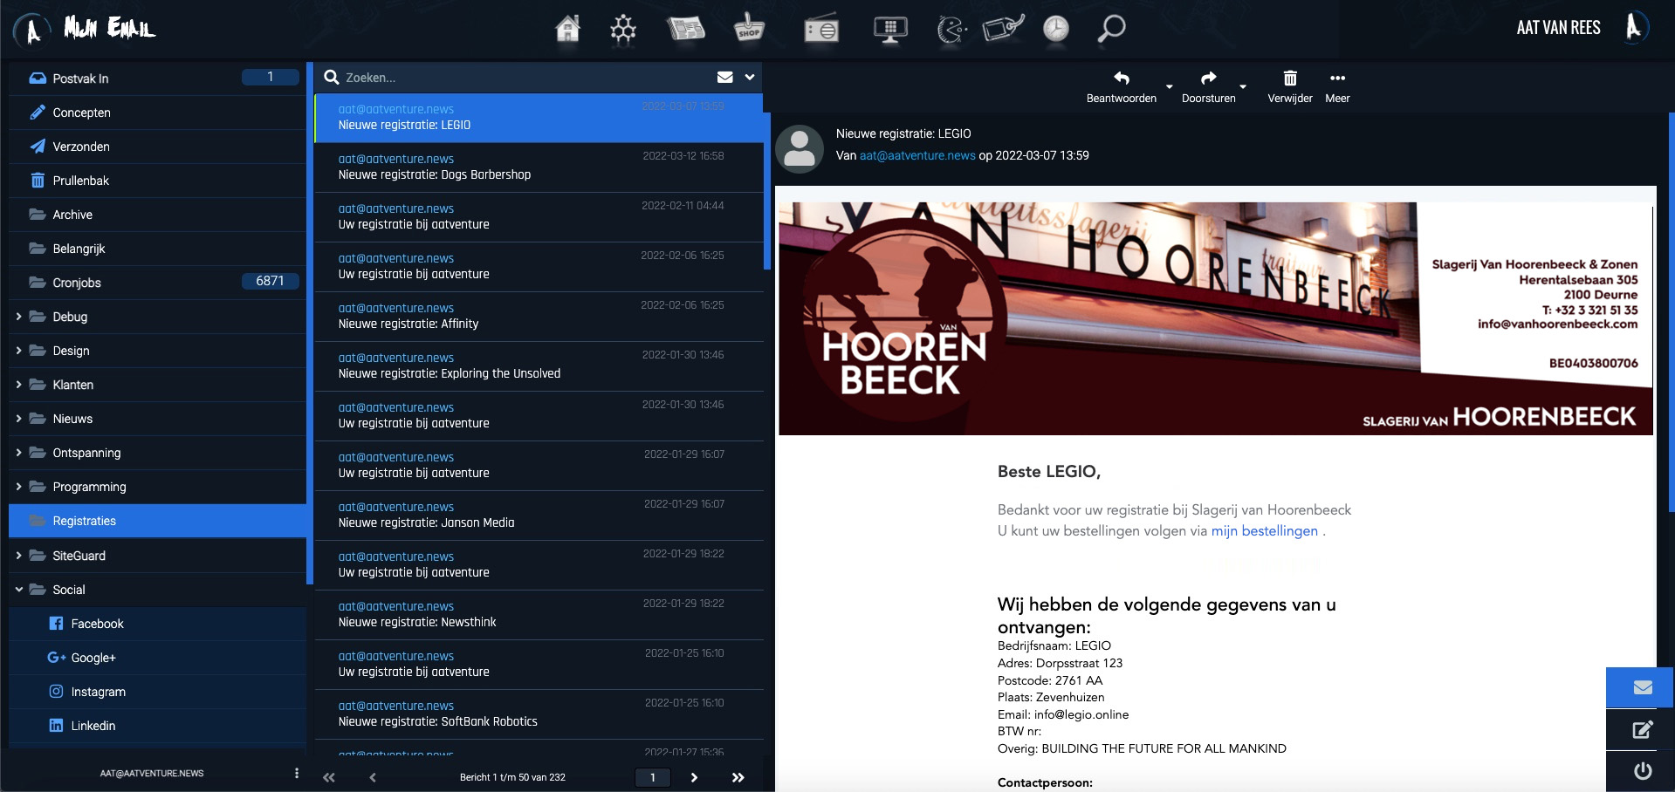1675x792 pixels.
Task: Open the Cronjobs folder
Action: click(x=157, y=283)
